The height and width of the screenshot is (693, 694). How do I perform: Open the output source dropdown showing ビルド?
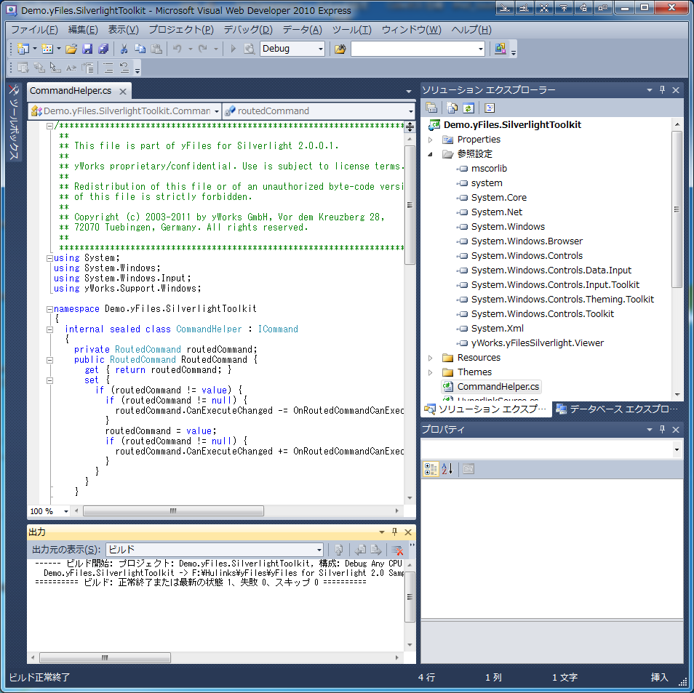click(319, 550)
